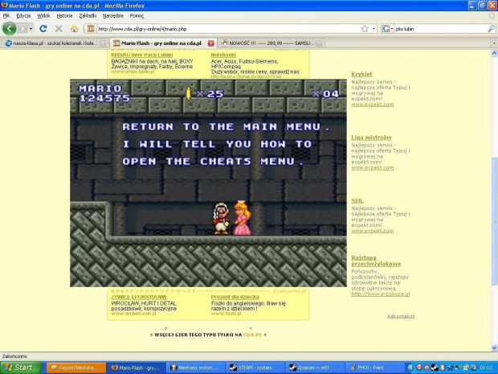Viewport: 498px width, 374px height.
Task: Click the Mario Flash game area
Action: [x=208, y=183]
